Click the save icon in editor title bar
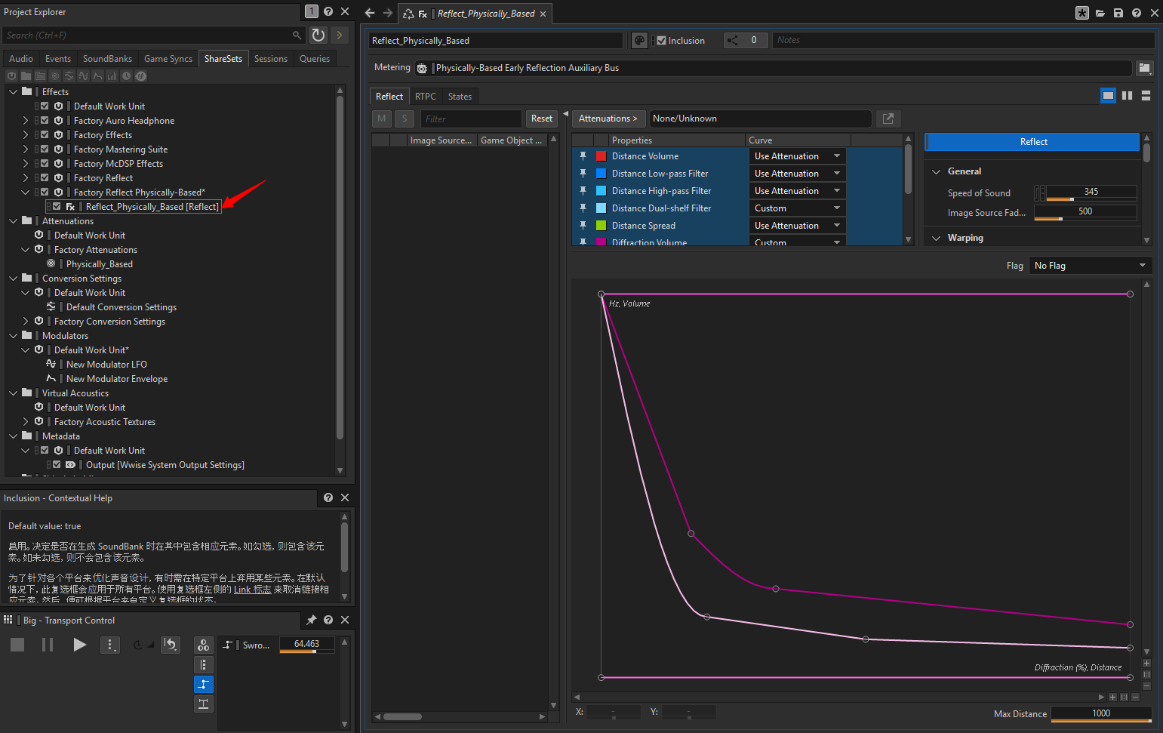The width and height of the screenshot is (1163, 733). pos(1118,13)
